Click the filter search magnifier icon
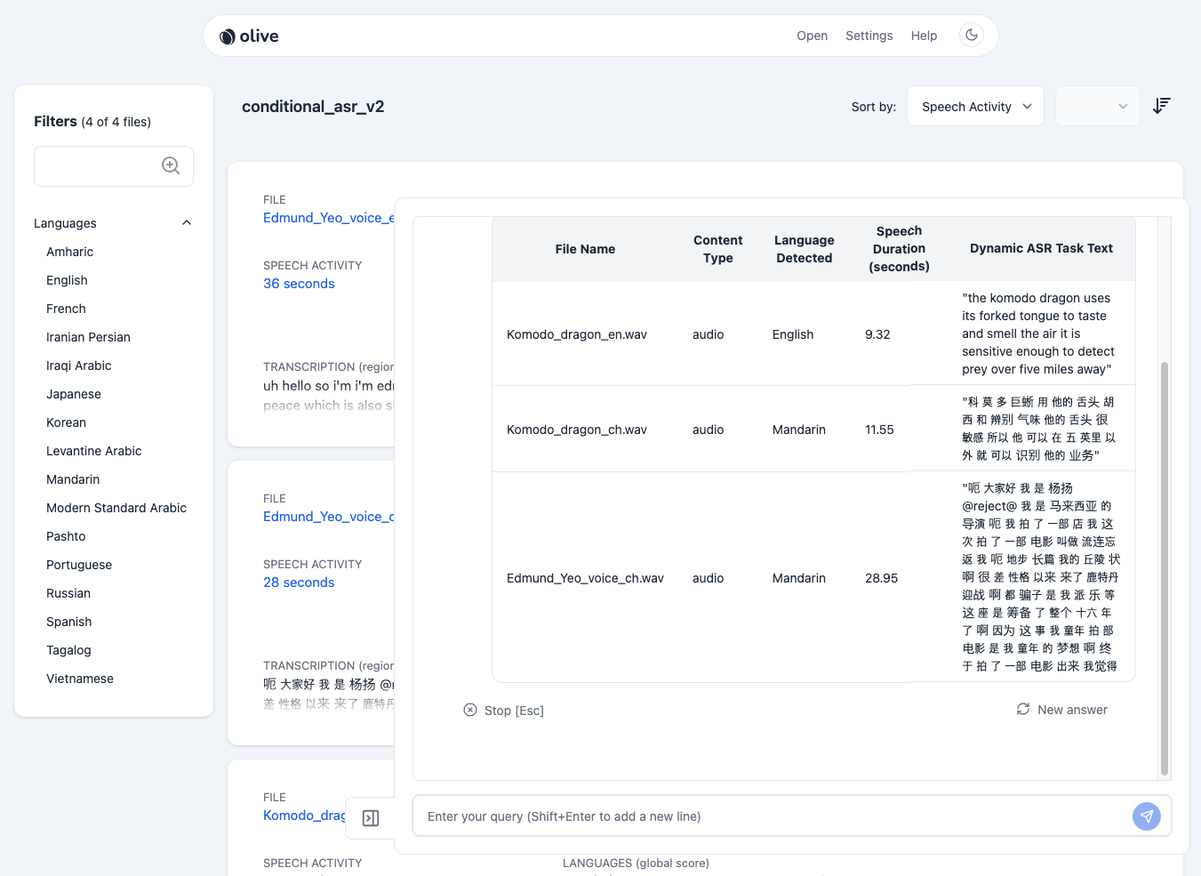The image size is (1201, 876). click(171, 165)
